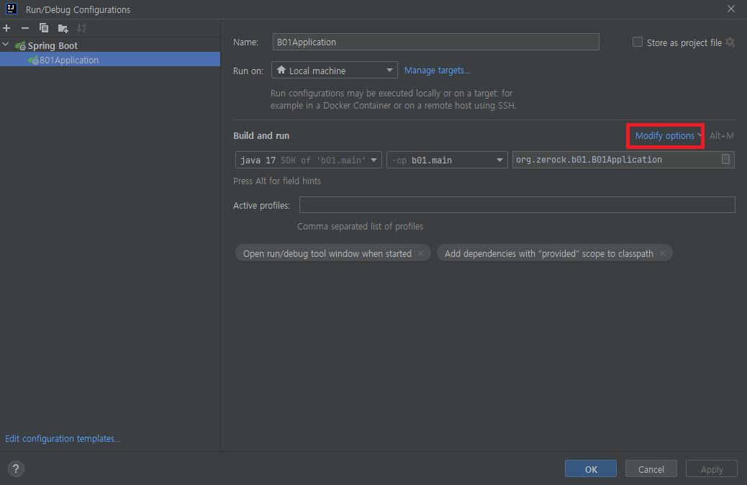The image size is (747, 485).
Task: Remove the selected configuration
Action: [x=25, y=28]
